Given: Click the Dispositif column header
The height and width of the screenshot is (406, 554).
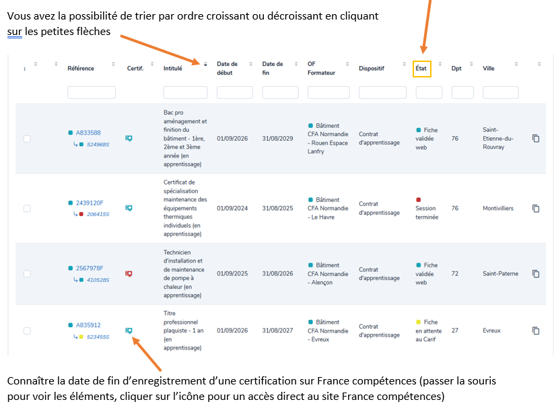Looking at the screenshot, I should 372,68.
